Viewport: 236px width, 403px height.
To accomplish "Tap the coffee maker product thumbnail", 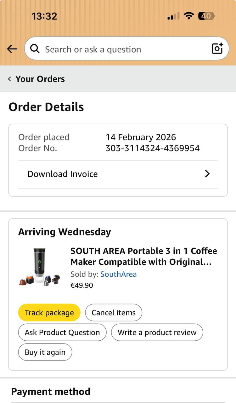I will (x=40, y=267).
